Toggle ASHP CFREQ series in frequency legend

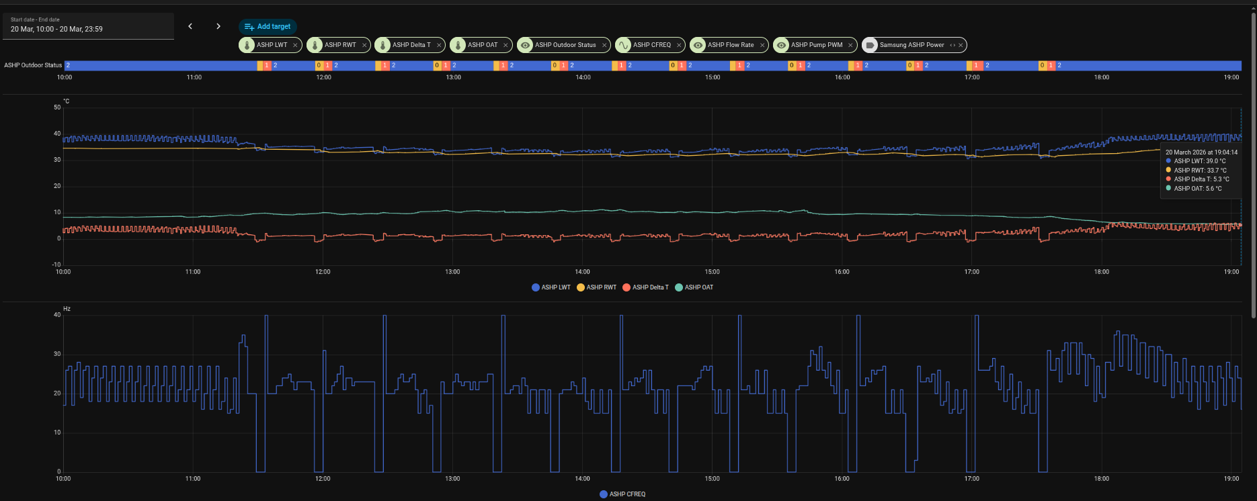(622, 494)
